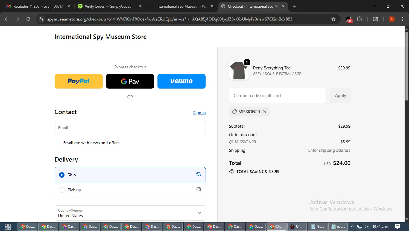Focus the Discount code or gift card field

pyautogui.click(x=278, y=95)
